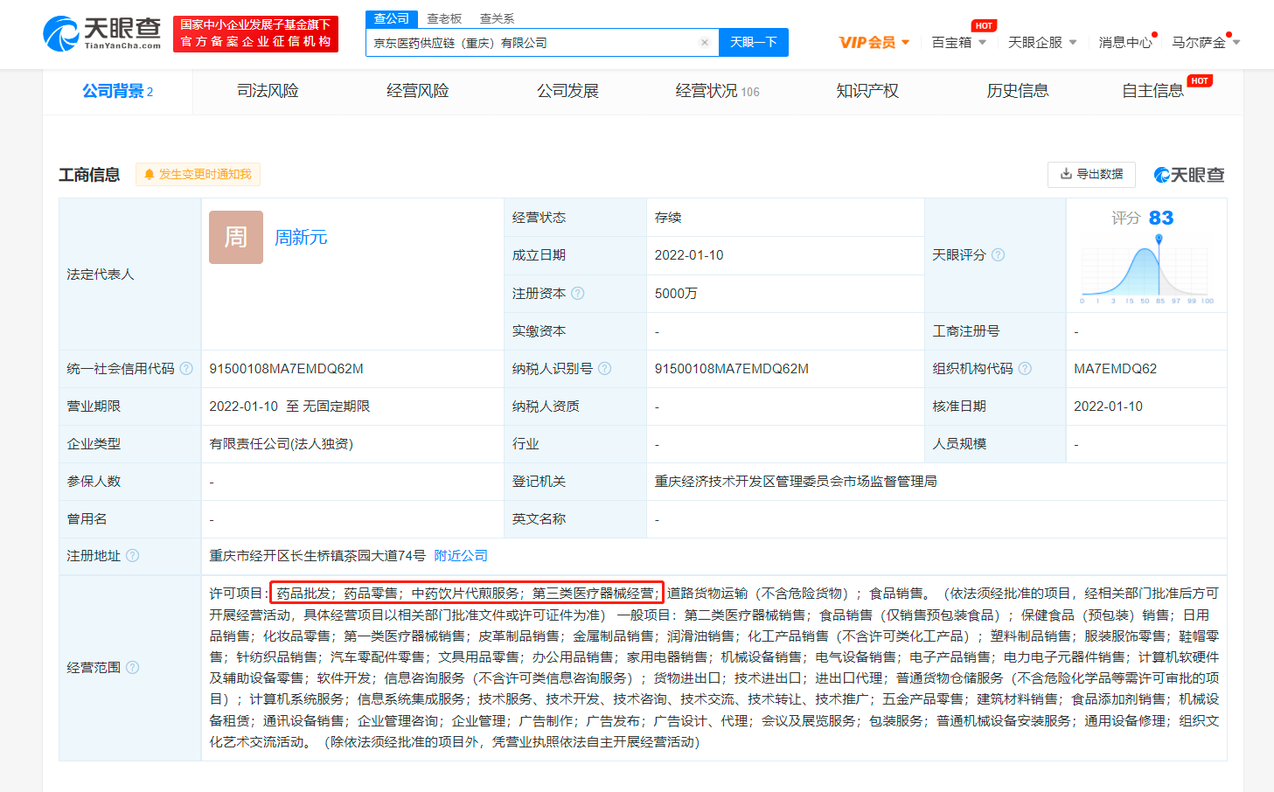This screenshot has width=1274, height=792.
Task: Click help icon next to 经营范围
Action: (x=133, y=668)
